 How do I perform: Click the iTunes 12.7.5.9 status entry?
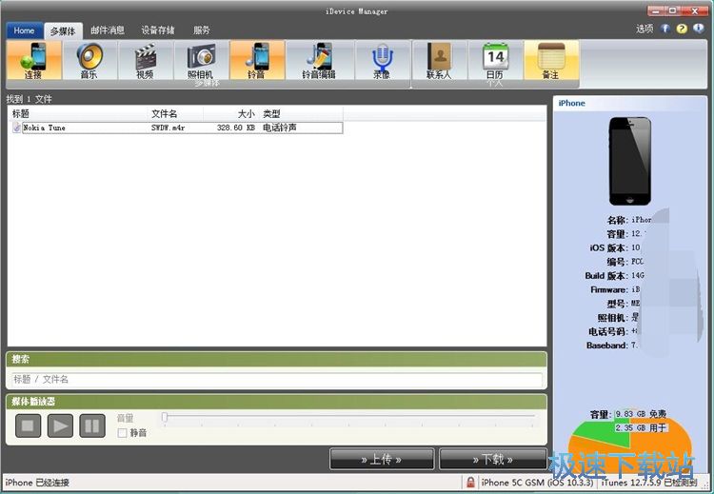[x=649, y=483]
